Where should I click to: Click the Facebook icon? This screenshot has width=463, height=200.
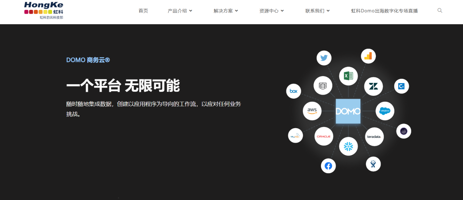328,166
